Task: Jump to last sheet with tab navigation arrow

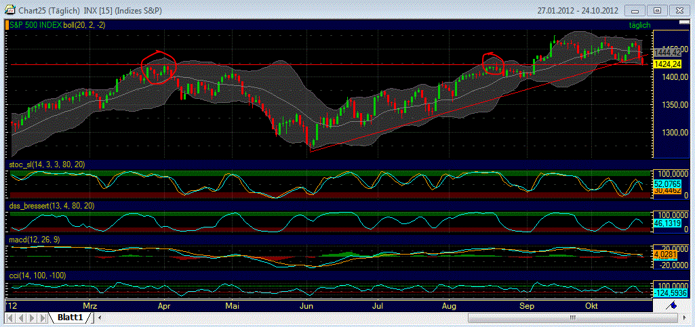Action: [x=43, y=318]
